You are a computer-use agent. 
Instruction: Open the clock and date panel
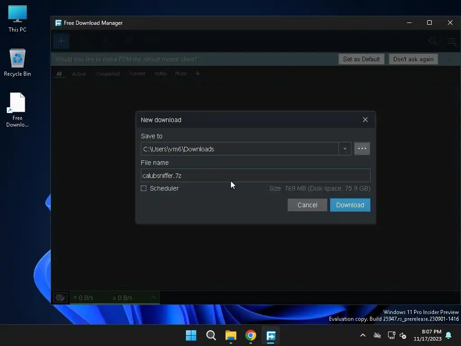428,335
